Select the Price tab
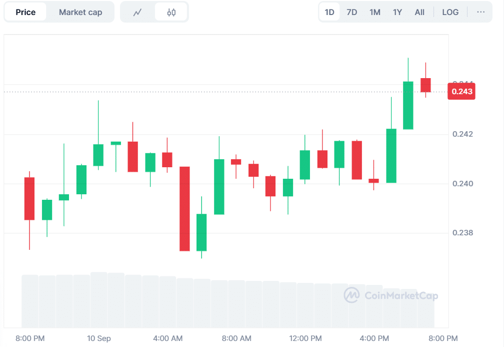 (x=25, y=12)
